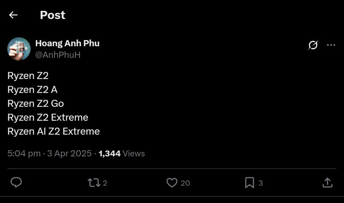Image resolution: width=344 pixels, height=203 pixels.
Task: Like the post with heart icon
Action: [172, 183]
